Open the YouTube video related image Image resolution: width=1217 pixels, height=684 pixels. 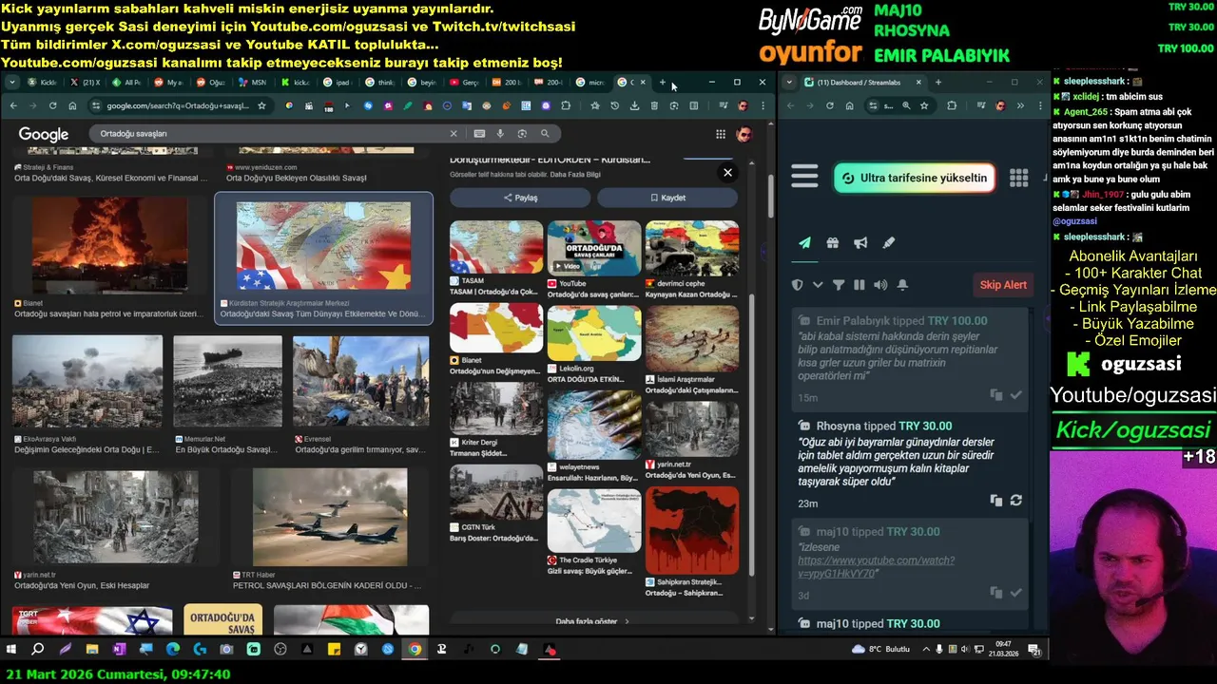[x=594, y=248]
